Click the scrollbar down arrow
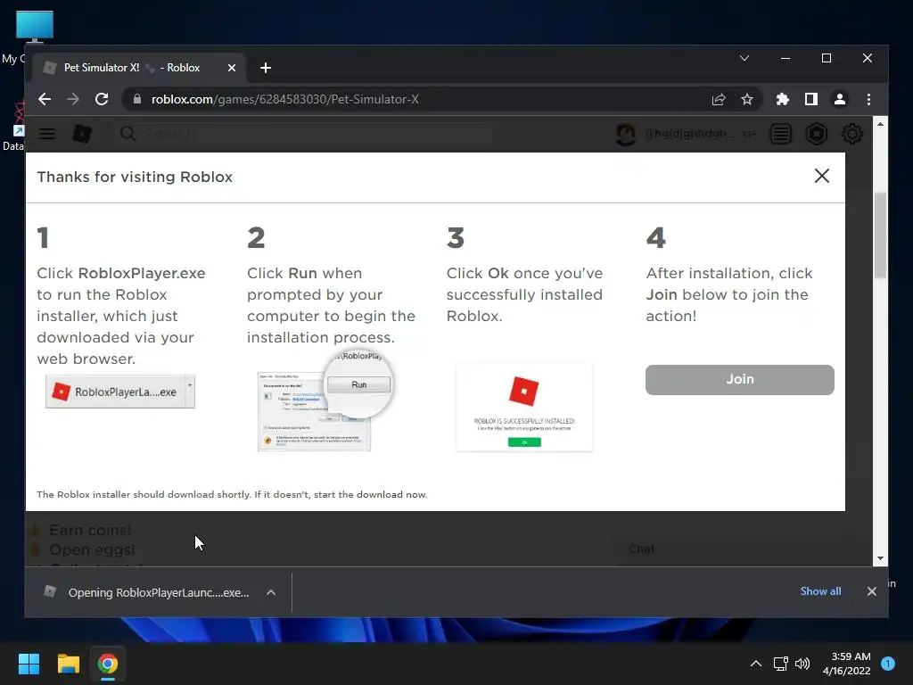Viewport: 913px width, 685px height. (x=880, y=558)
